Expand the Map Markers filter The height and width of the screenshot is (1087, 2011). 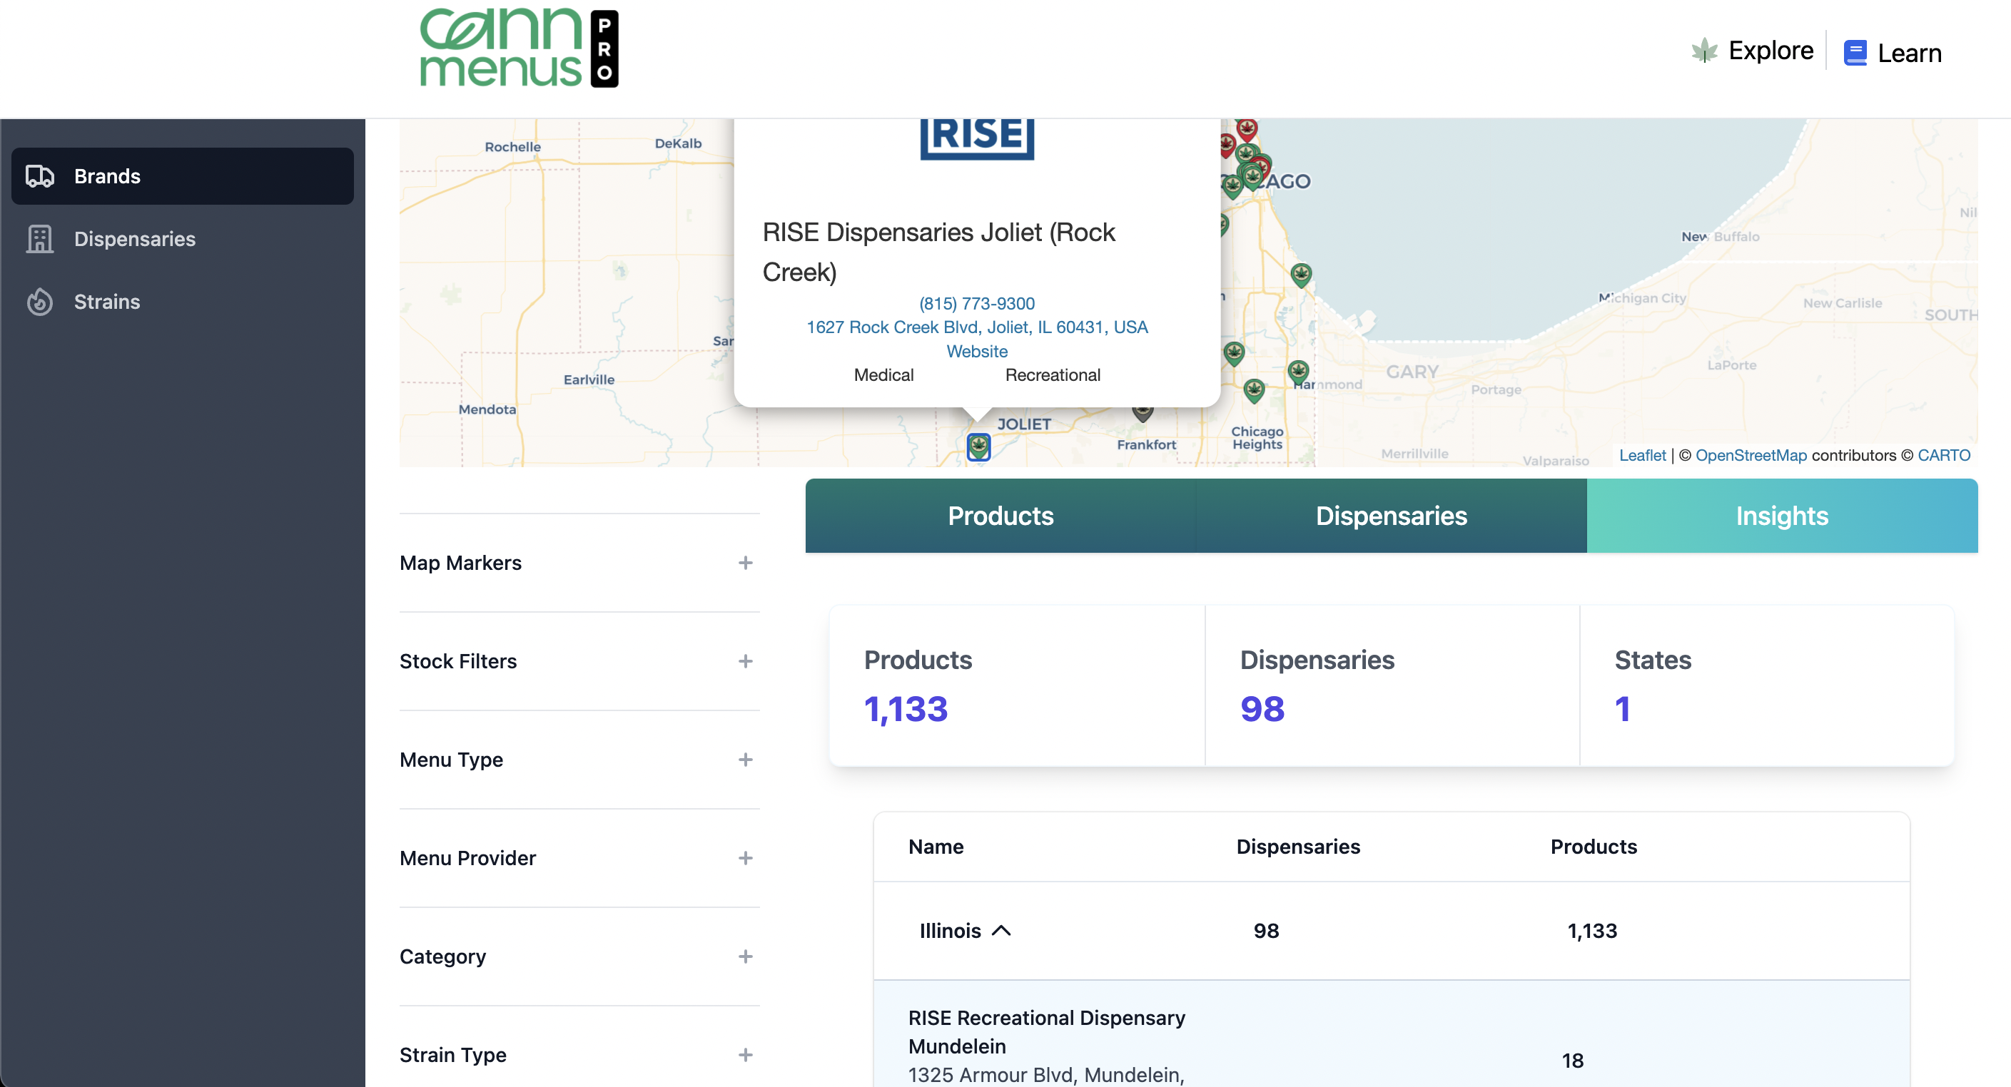579,563
